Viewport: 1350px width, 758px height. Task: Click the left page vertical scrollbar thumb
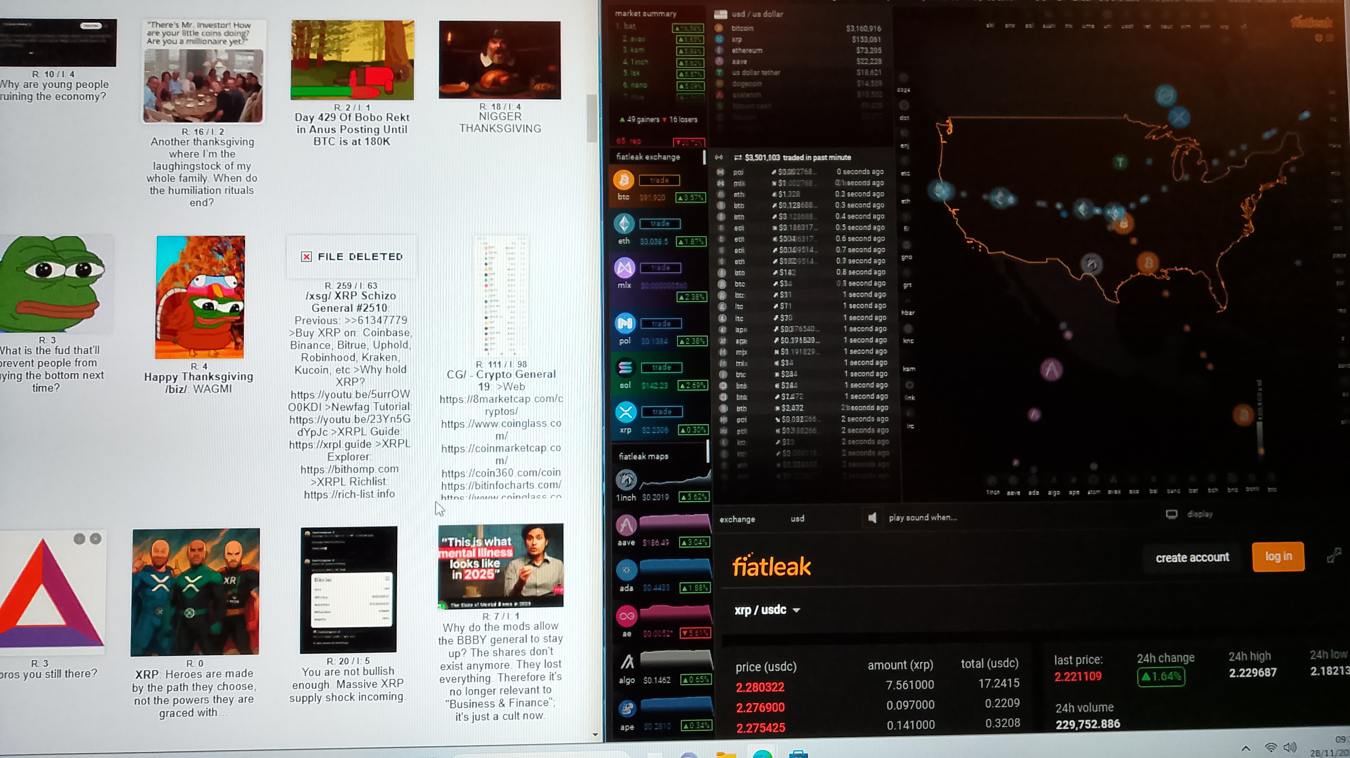point(592,118)
